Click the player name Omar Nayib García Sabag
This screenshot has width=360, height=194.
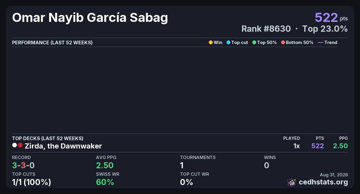[x=90, y=18]
